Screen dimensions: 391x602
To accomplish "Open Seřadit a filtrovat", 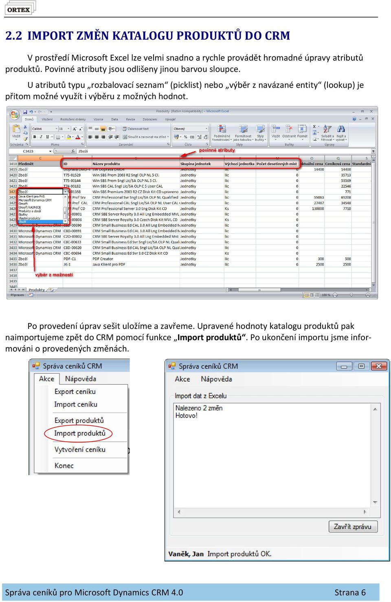I will [327, 133].
